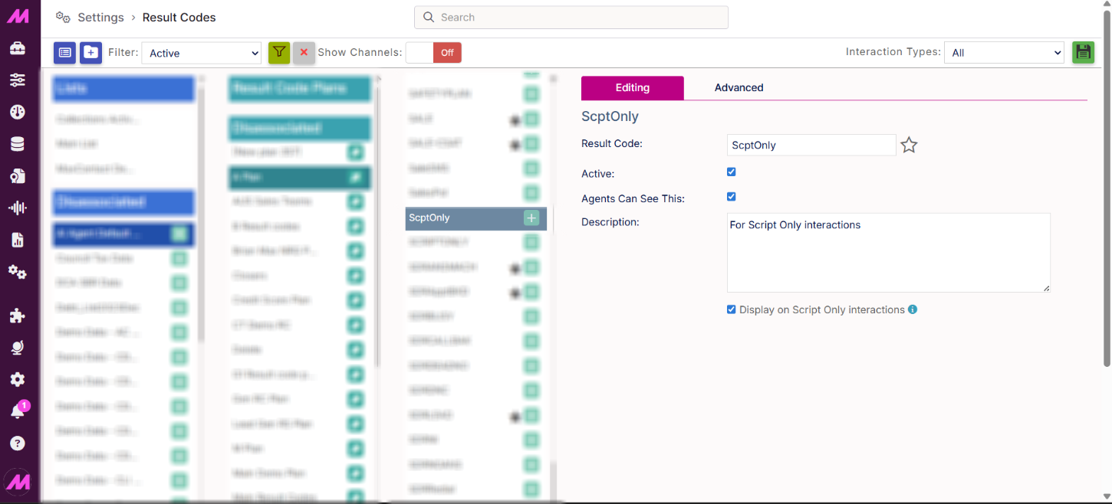Open the Interaction Types dropdown
Image resolution: width=1112 pixels, height=504 pixels.
pyautogui.click(x=1004, y=52)
